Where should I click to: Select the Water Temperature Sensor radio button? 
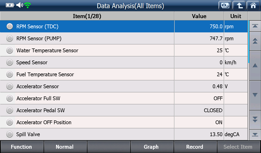(10, 50)
